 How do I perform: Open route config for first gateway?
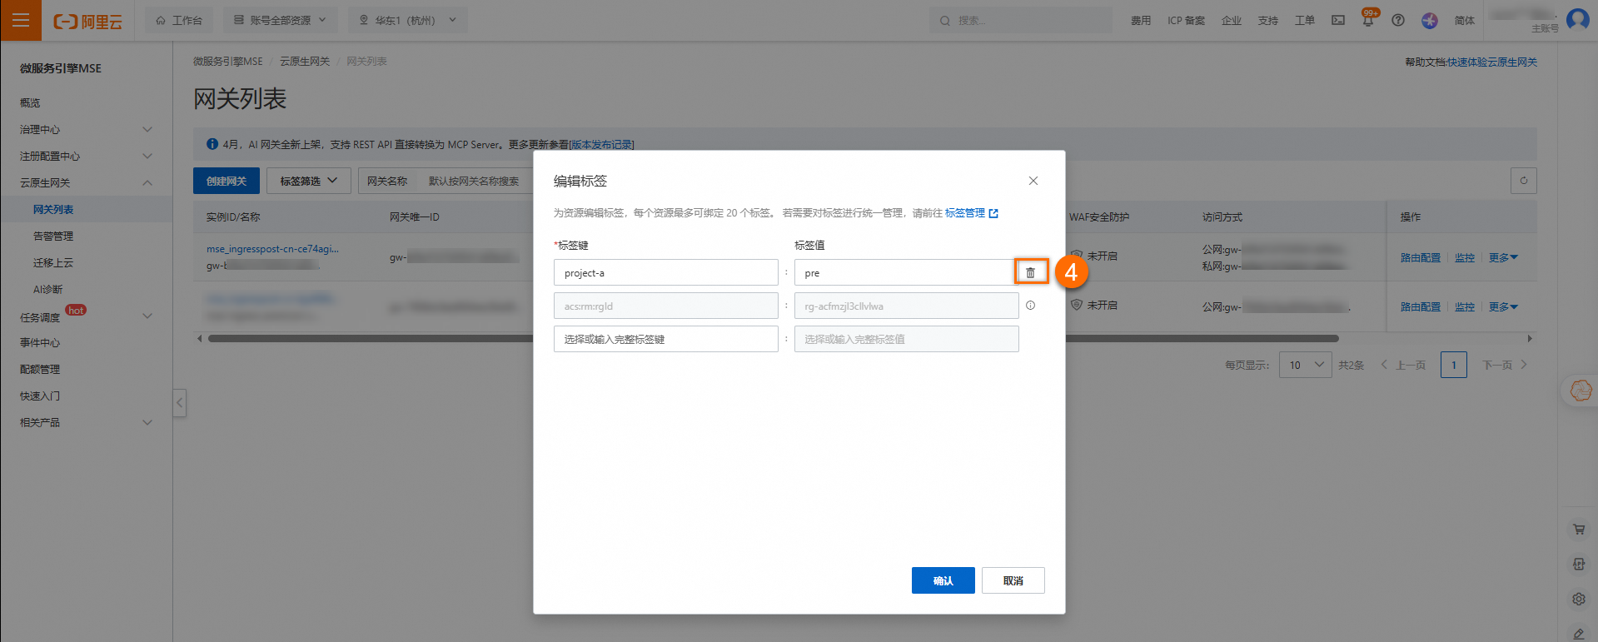pos(1420,257)
